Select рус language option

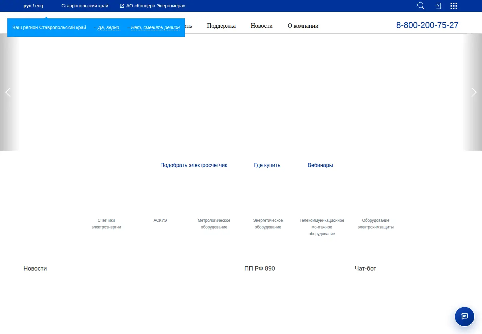(x=27, y=6)
